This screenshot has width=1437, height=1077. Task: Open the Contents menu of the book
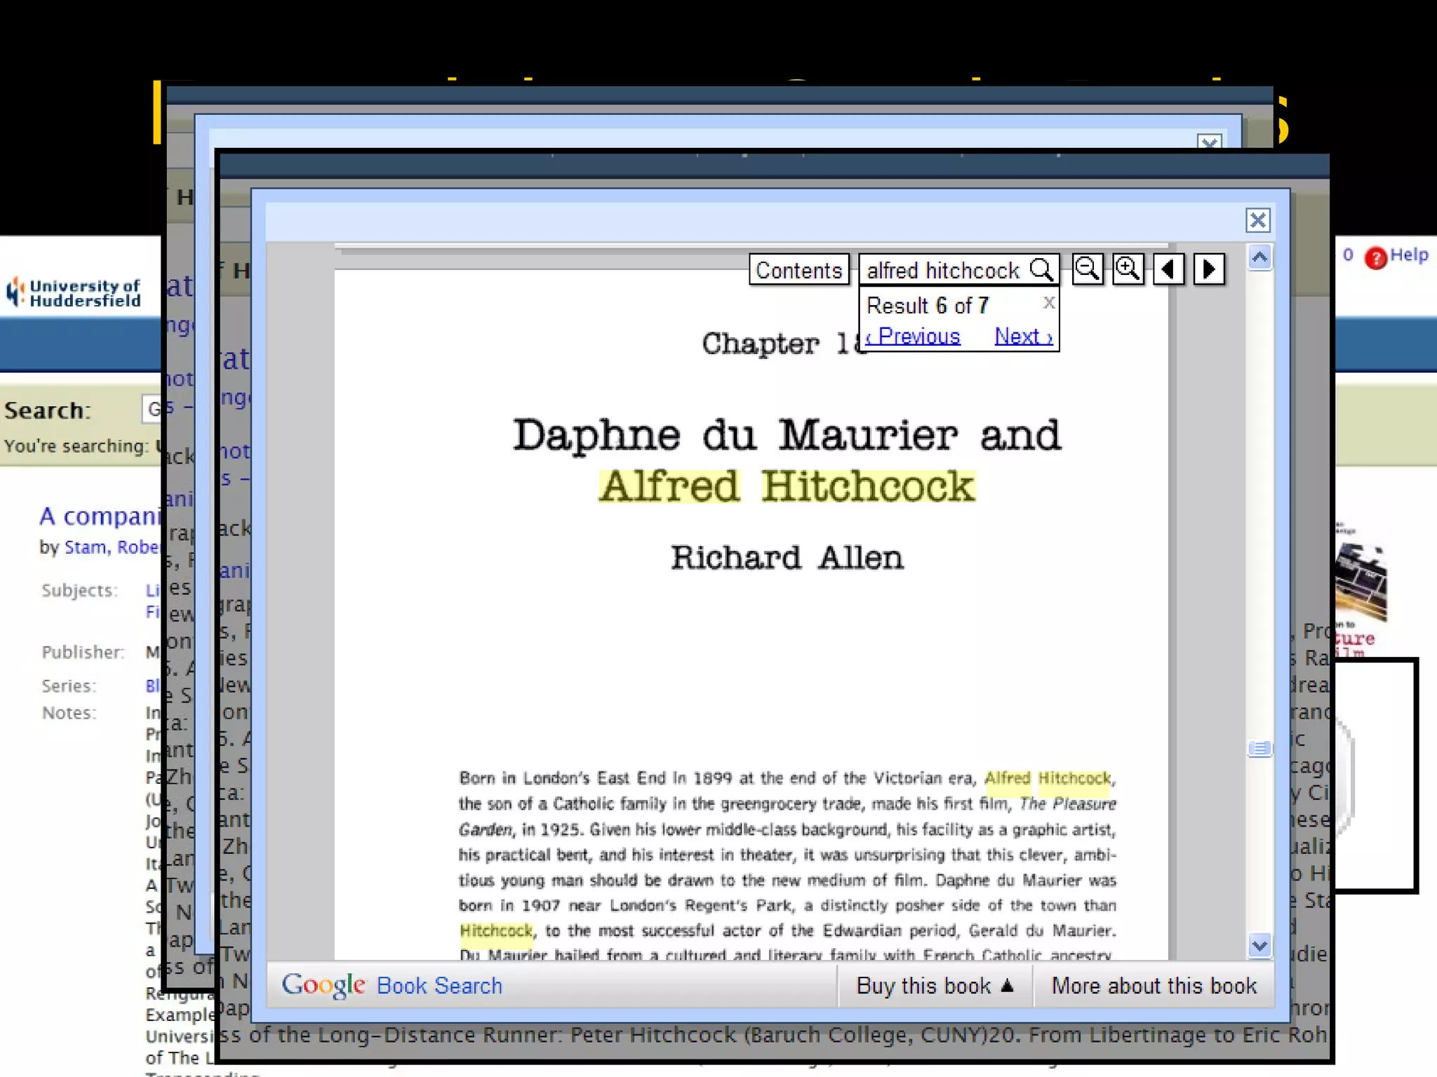click(799, 270)
